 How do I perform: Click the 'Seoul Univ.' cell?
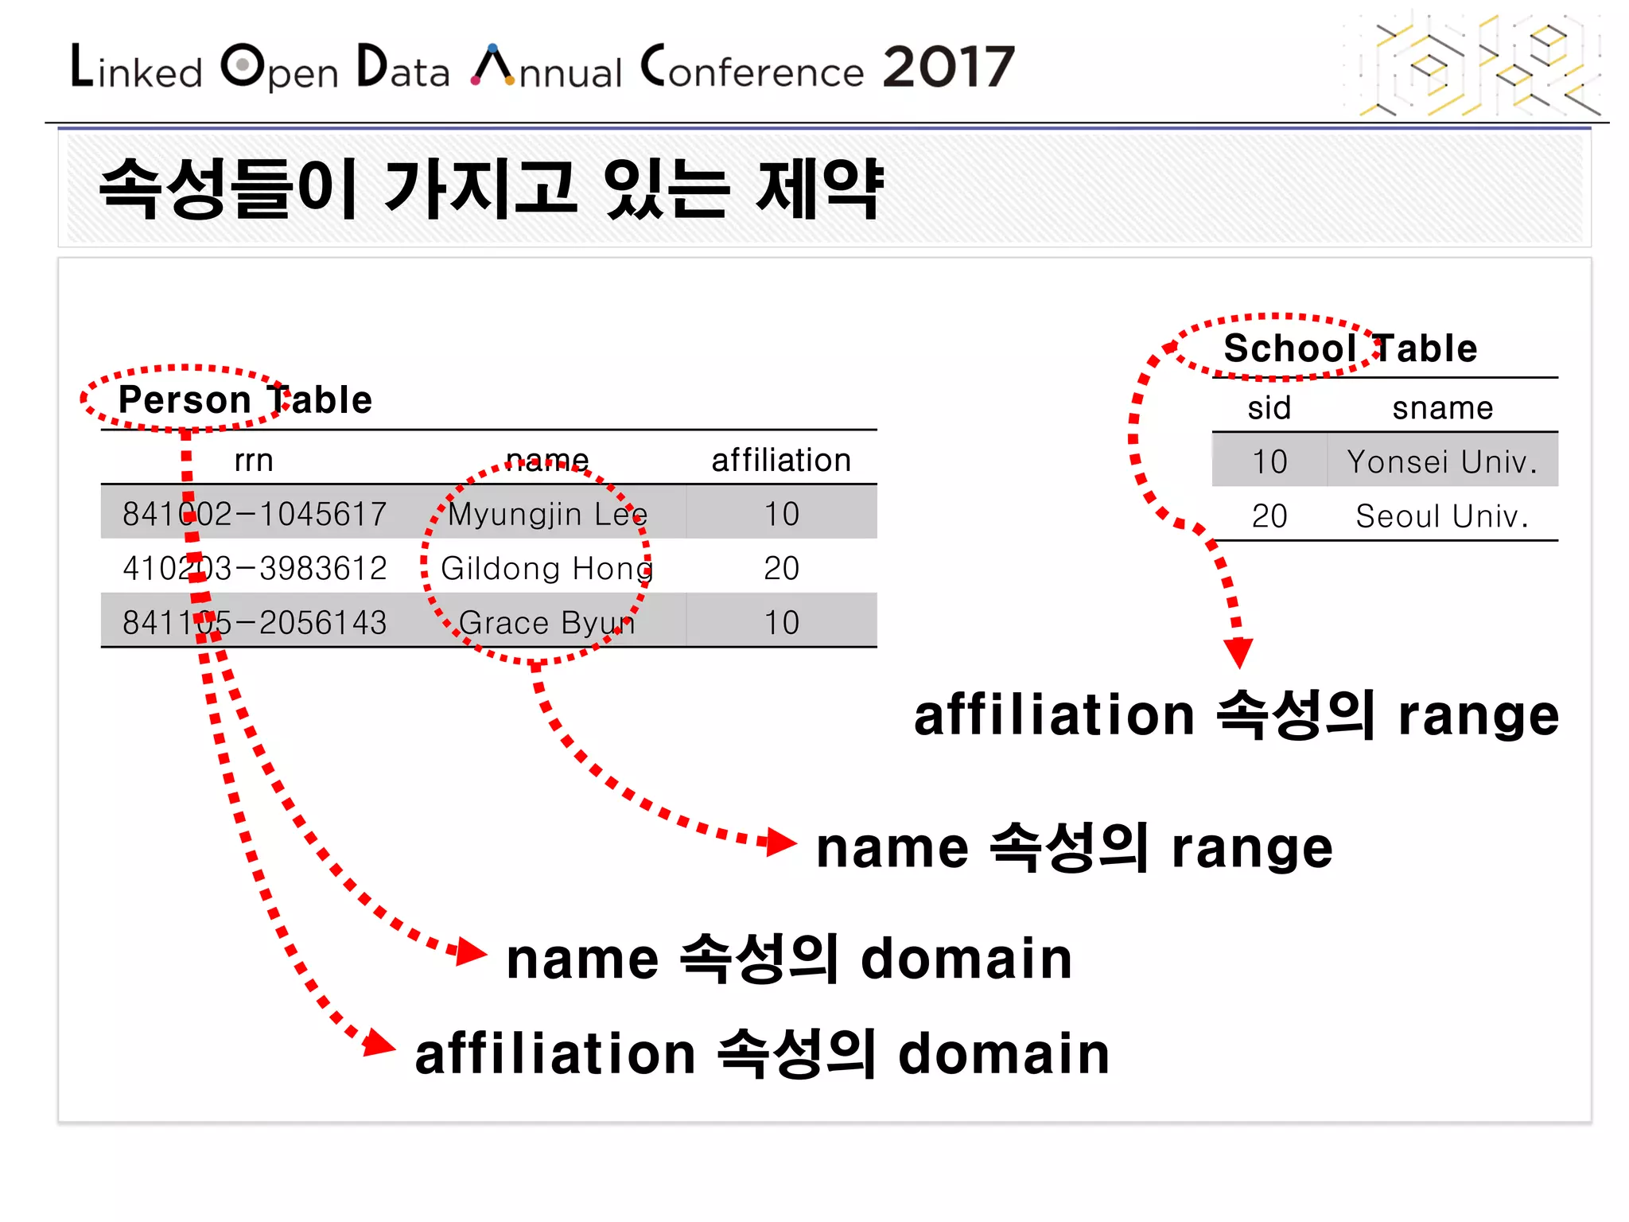coord(1442,516)
